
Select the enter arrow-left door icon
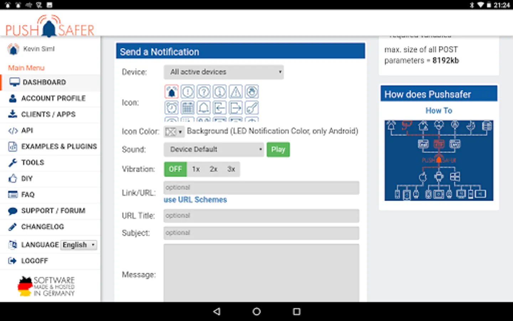[x=219, y=108]
